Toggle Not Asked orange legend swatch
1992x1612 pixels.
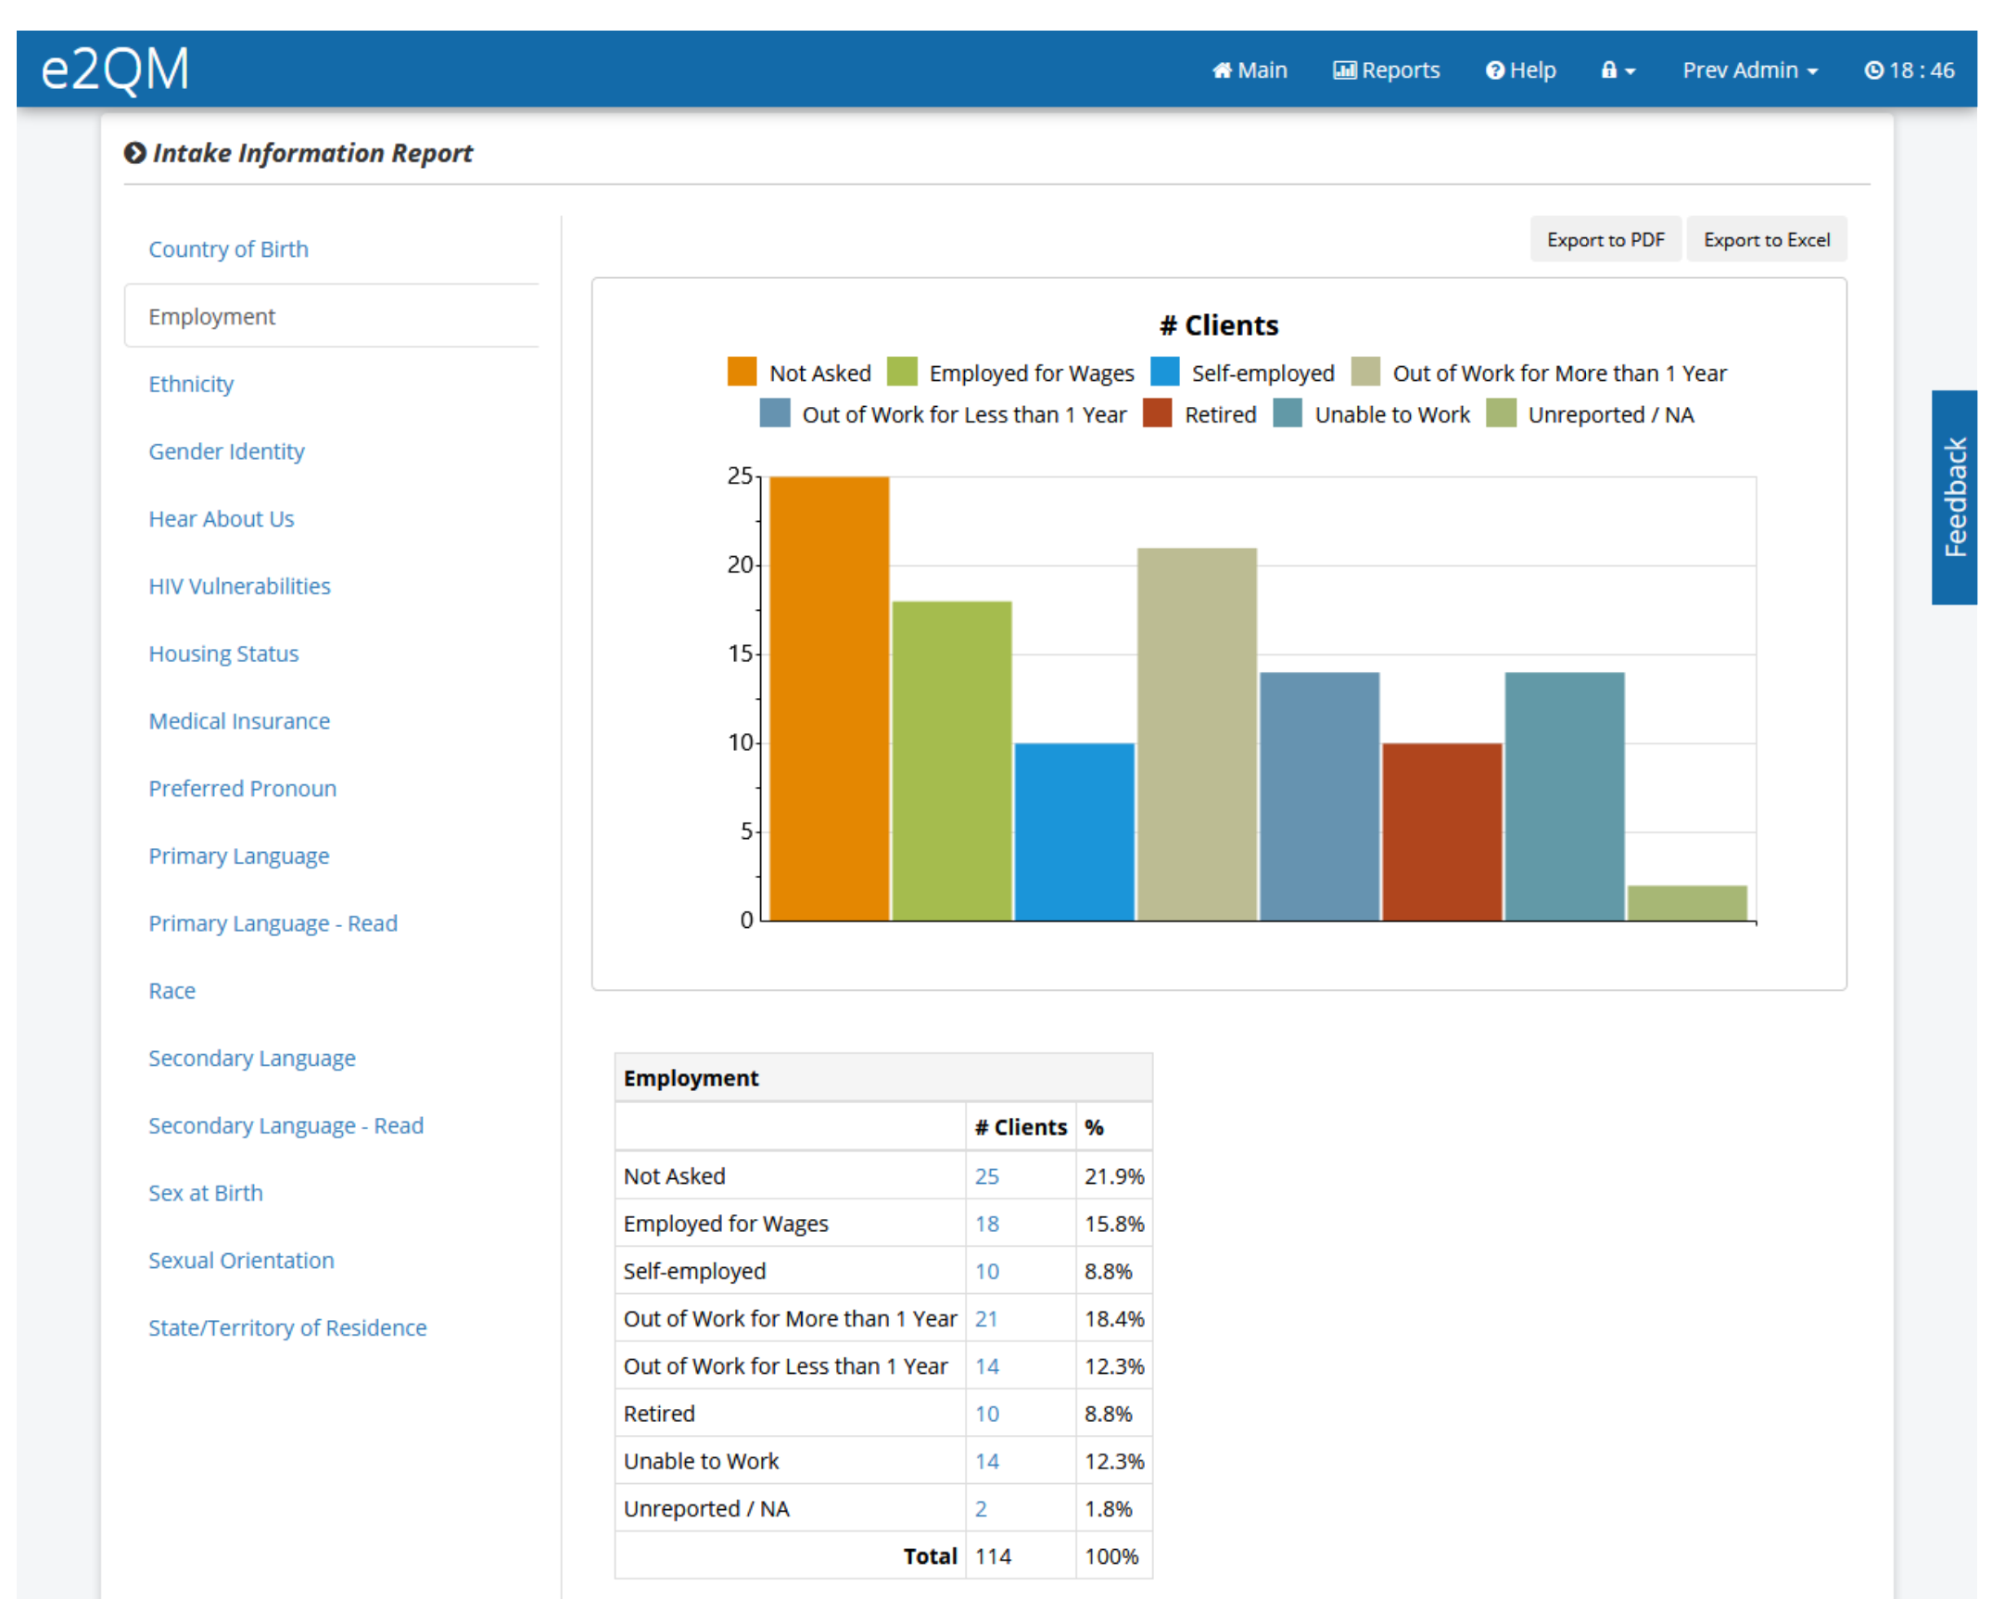click(x=741, y=373)
